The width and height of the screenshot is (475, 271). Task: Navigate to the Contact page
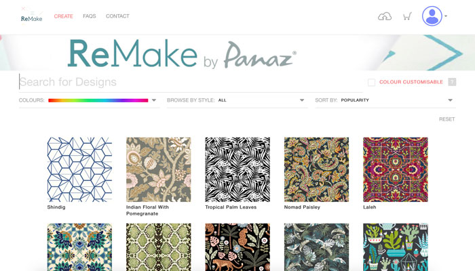(x=117, y=16)
